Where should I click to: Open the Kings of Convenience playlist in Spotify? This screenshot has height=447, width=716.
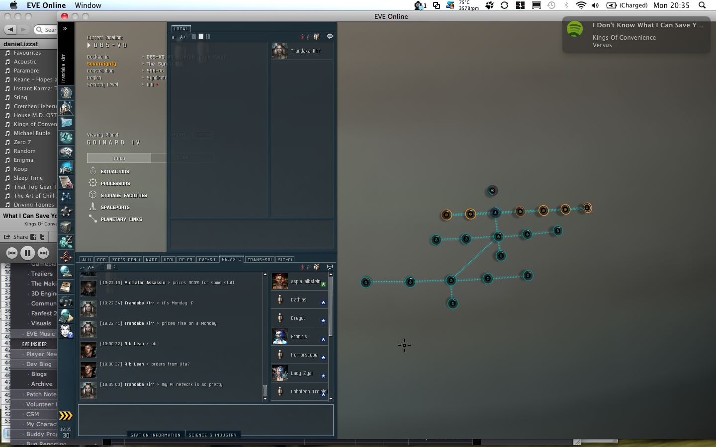30,124
